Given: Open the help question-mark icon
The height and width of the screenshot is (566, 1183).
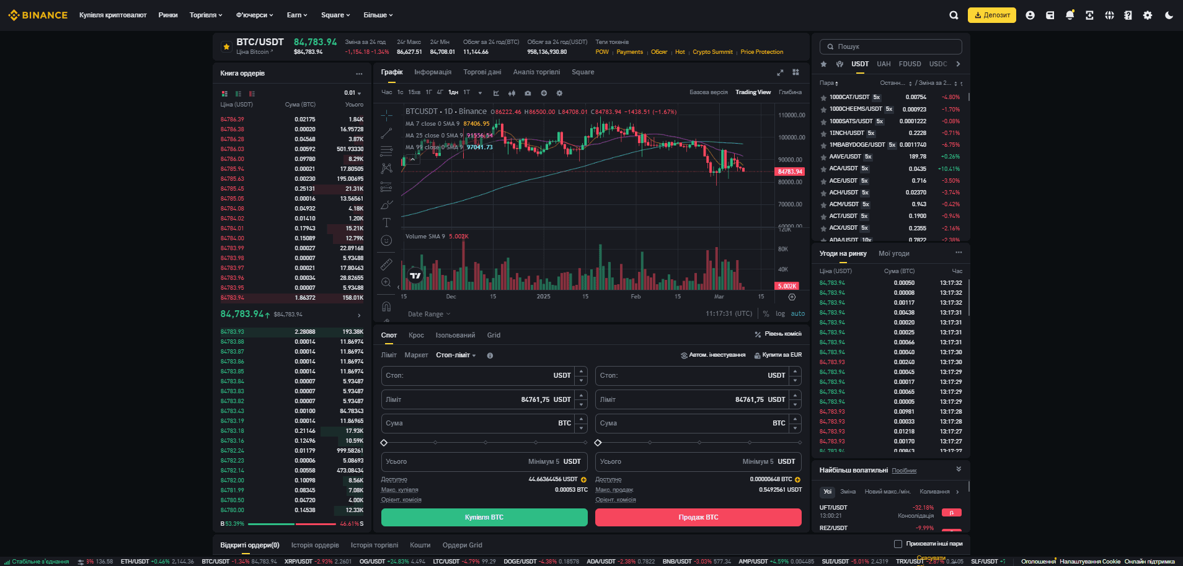Looking at the screenshot, I should pos(1128,15).
